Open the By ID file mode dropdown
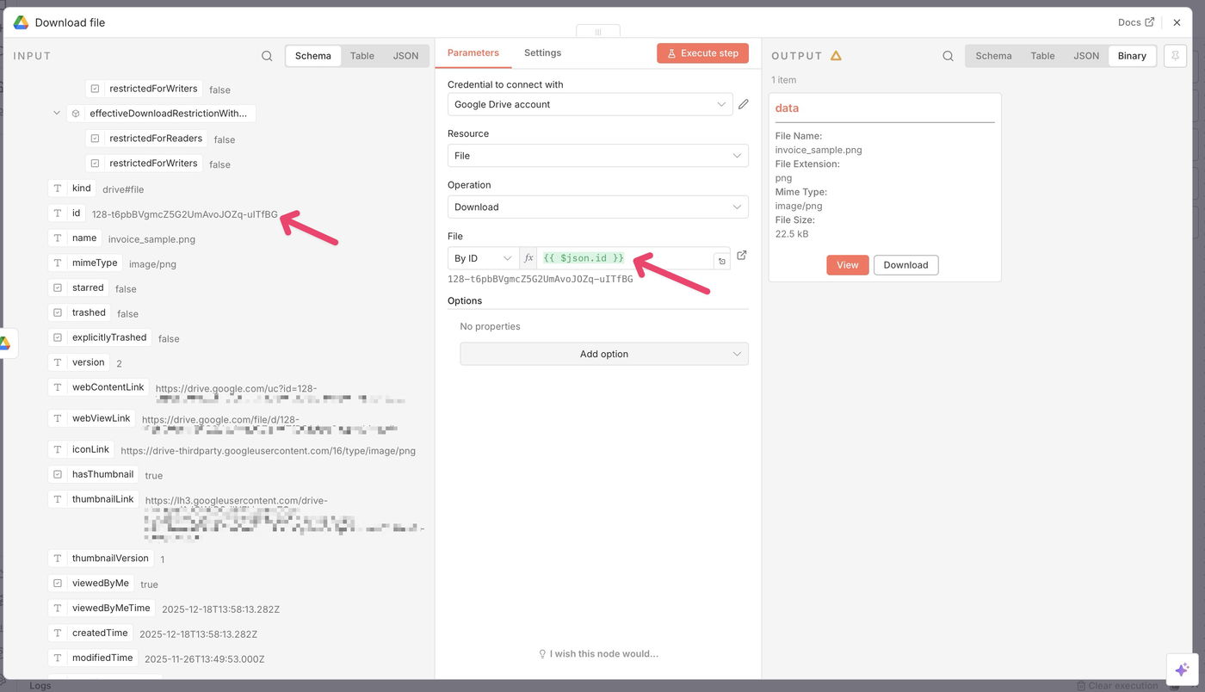Viewport: 1205px width, 692px height. pyautogui.click(x=484, y=258)
